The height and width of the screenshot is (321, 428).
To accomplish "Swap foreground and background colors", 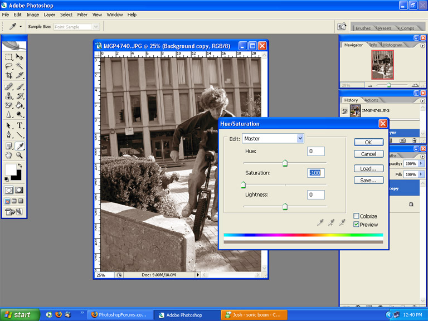I will (20, 166).
